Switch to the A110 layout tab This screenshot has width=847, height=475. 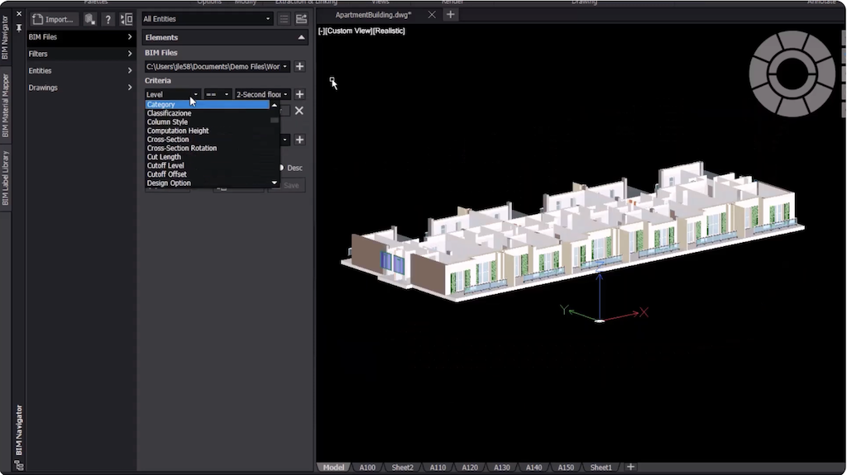(x=438, y=468)
